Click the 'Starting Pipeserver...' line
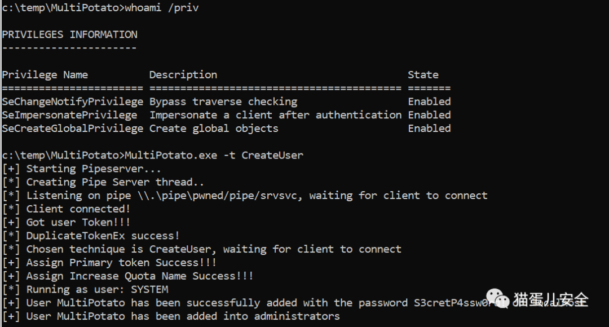 tap(82, 169)
